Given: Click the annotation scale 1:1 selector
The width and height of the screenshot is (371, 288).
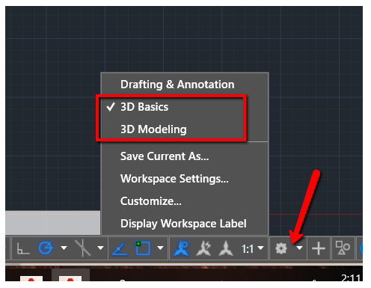Looking at the screenshot, I should [252, 248].
